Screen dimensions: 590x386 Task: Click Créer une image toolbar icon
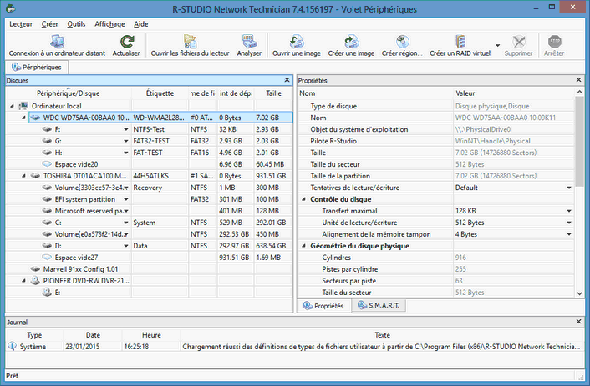[351, 42]
